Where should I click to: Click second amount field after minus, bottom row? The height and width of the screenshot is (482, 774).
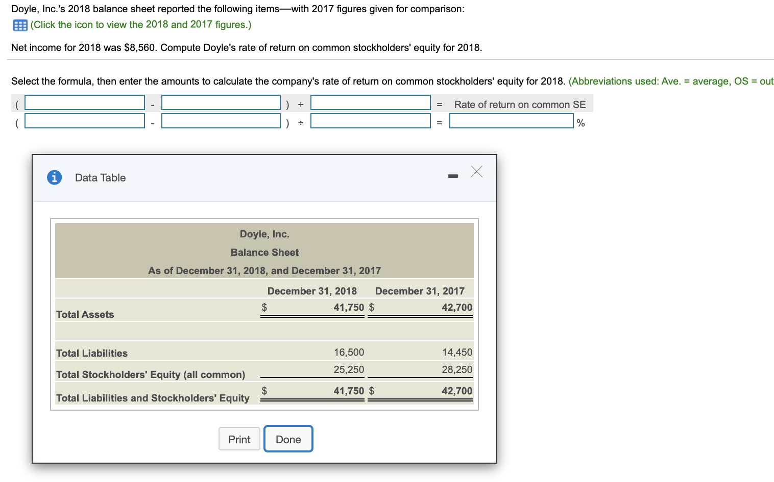point(221,121)
